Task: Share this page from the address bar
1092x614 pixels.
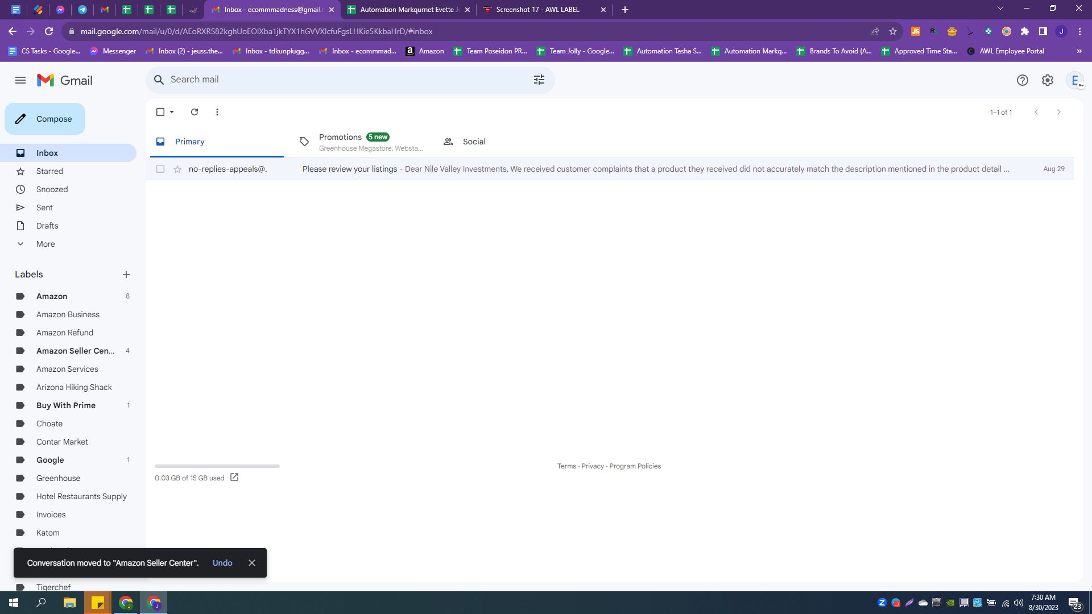Action: 875,31
